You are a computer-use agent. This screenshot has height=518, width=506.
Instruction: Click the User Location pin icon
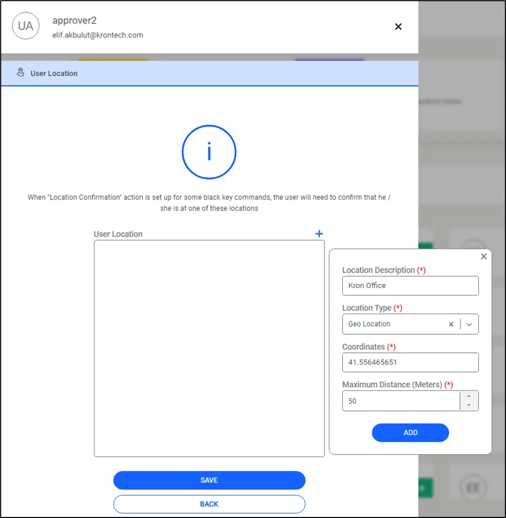pos(21,73)
